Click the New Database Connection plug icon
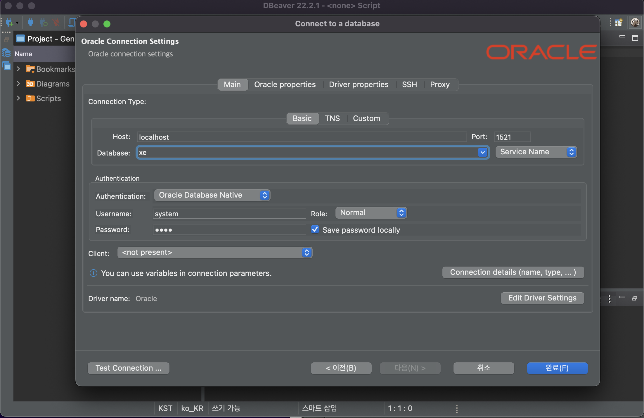 pyautogui.click(x=9, y=23)
